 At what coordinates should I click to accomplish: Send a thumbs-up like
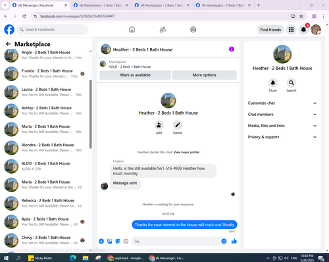[x=234, y=242]
